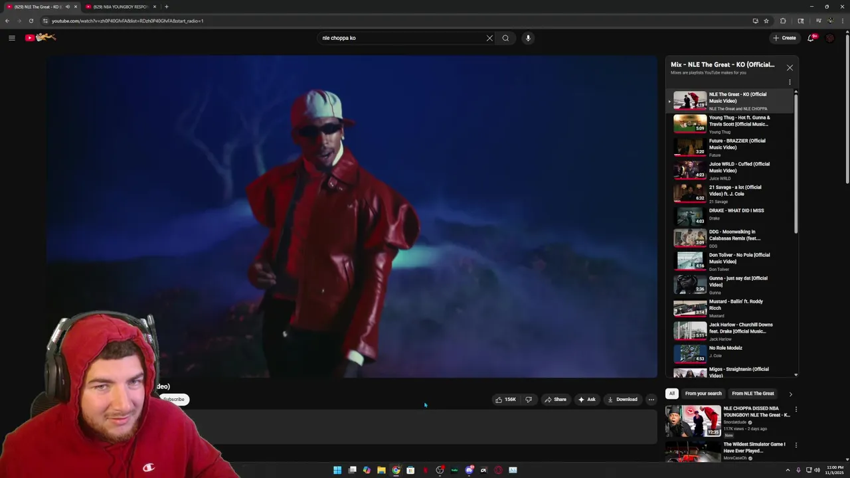Screen dimensions: 850x478
Task: Start voice search with microphone icon
Action: [x=528, y=38]
